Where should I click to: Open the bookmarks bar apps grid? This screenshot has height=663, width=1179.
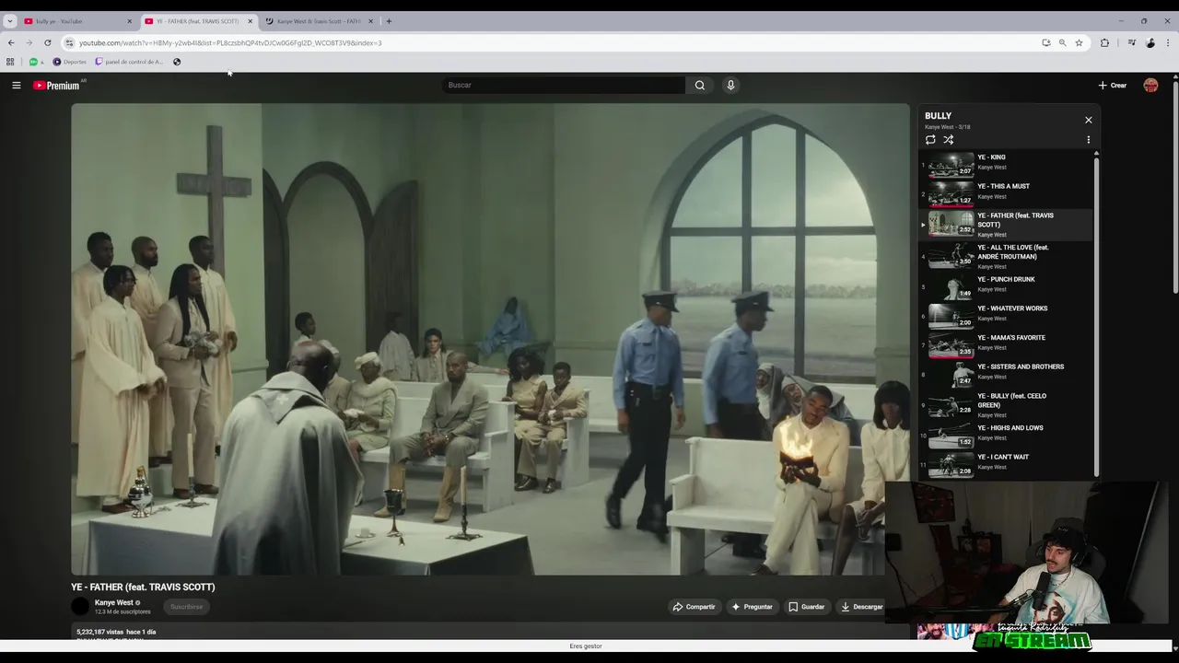pos(10,62)
